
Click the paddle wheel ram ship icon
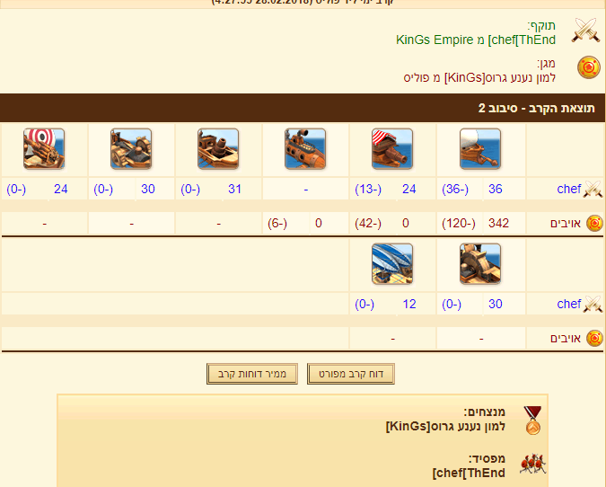pos(480,264)
